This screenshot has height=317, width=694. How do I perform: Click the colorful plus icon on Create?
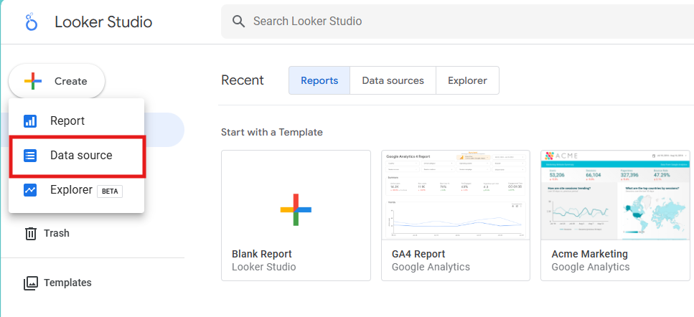pyautogui.click(x=33, y=81)
